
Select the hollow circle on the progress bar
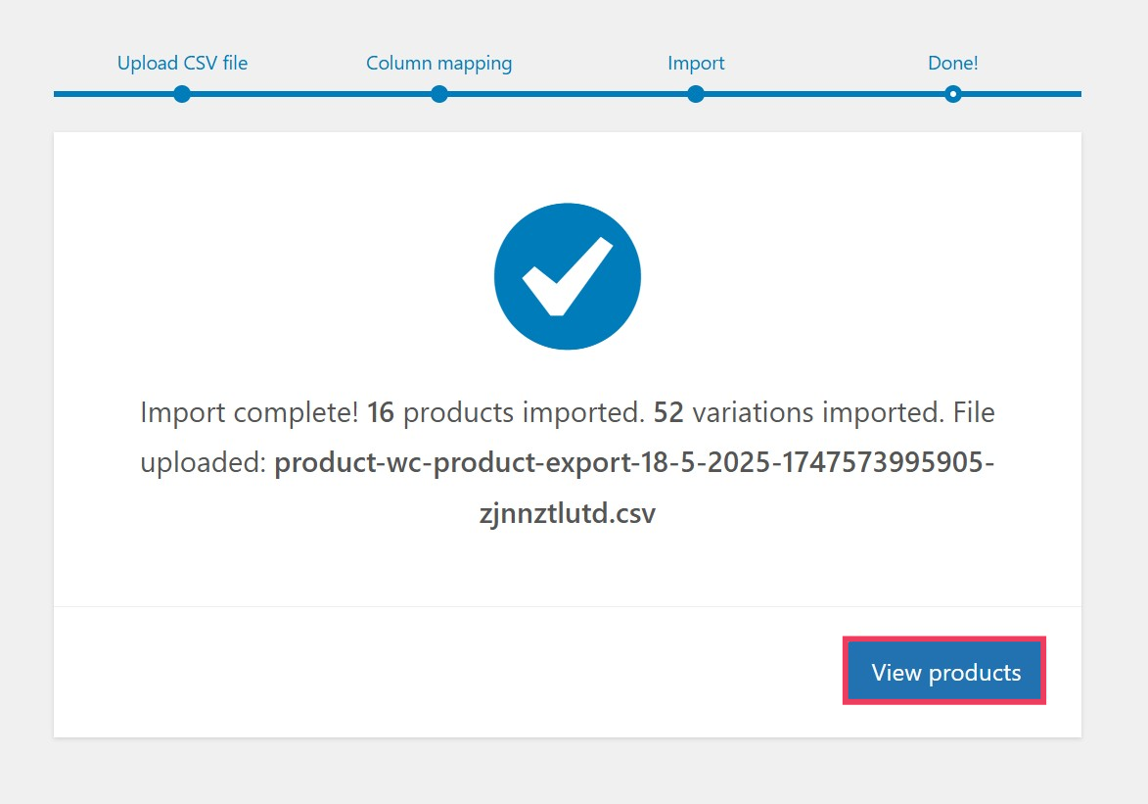[x=952, y=95]
